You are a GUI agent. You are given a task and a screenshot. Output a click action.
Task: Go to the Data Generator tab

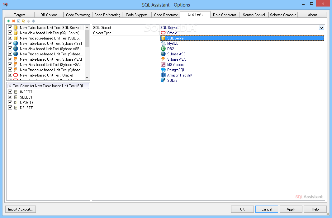(x=225, y=15)
